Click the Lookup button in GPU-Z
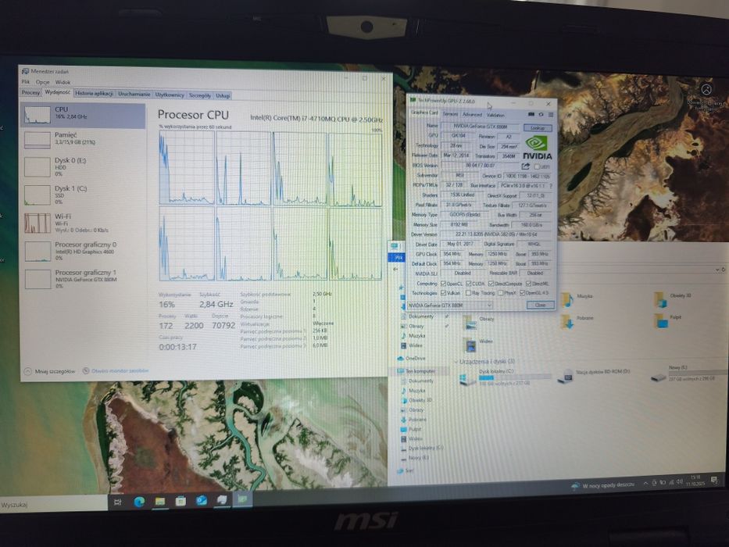Viewport: 729px width, 547px height. click(538, 128)
